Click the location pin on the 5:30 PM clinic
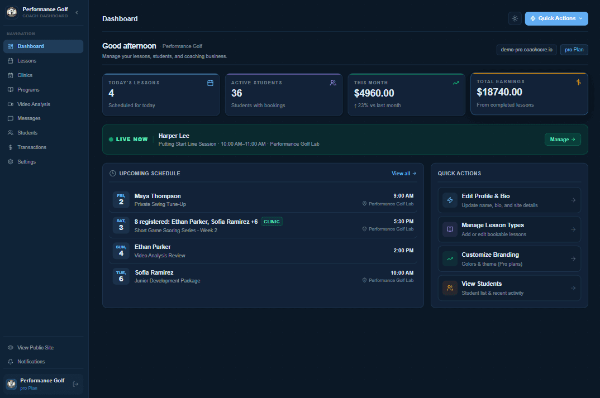Image resolution: width=600 pixels, height=398 pixels. 364,229
